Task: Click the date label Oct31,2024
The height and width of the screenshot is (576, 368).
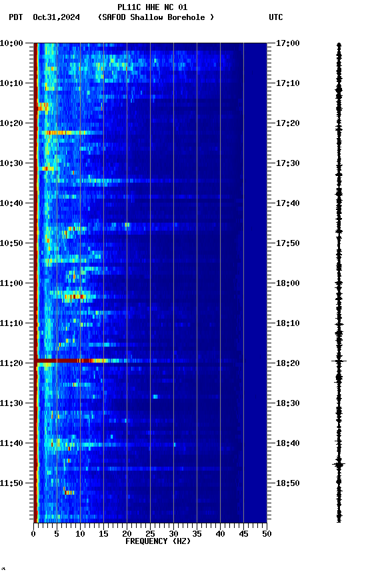Action: tap(56, 17)
